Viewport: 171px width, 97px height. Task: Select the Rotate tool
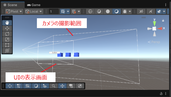click(x=7, y=34)
